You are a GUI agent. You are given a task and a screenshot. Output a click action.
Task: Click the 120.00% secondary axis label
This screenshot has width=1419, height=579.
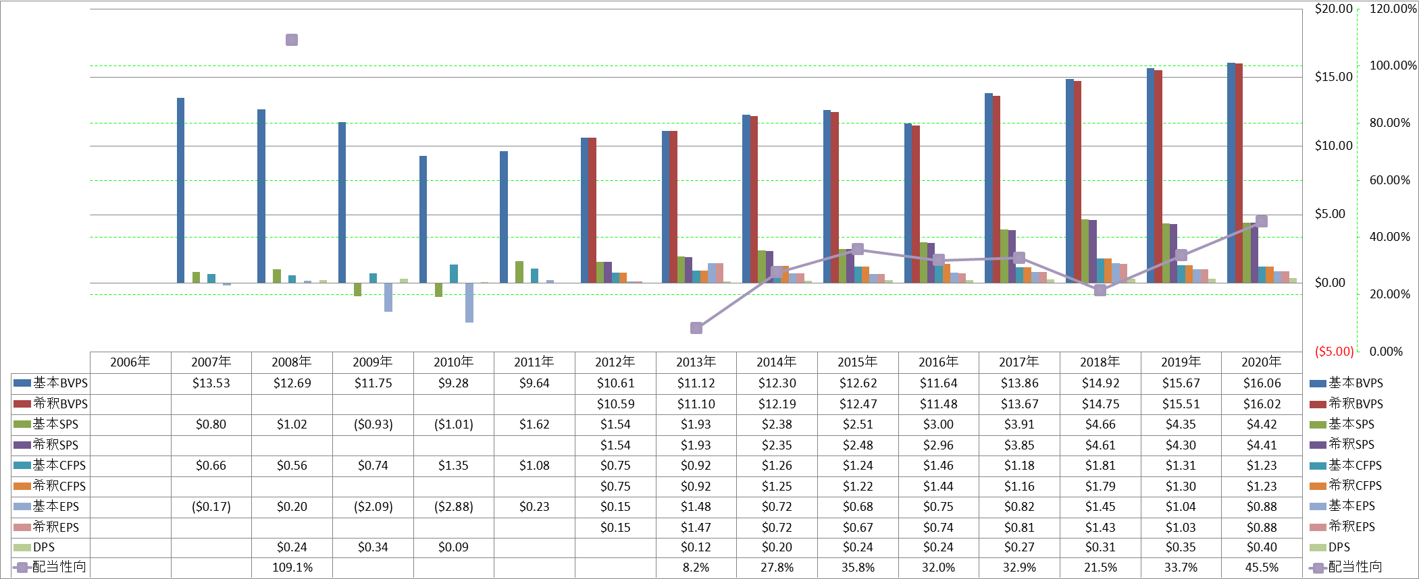click(x=1393, y=9)
